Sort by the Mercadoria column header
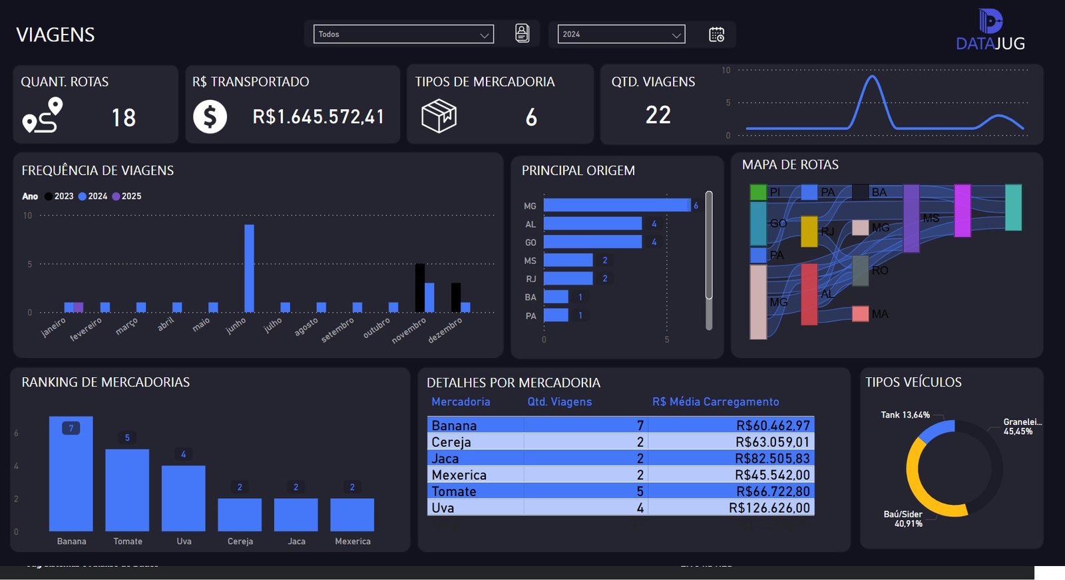The height and width of the screenshot is (580, 1065). [461, 402]
